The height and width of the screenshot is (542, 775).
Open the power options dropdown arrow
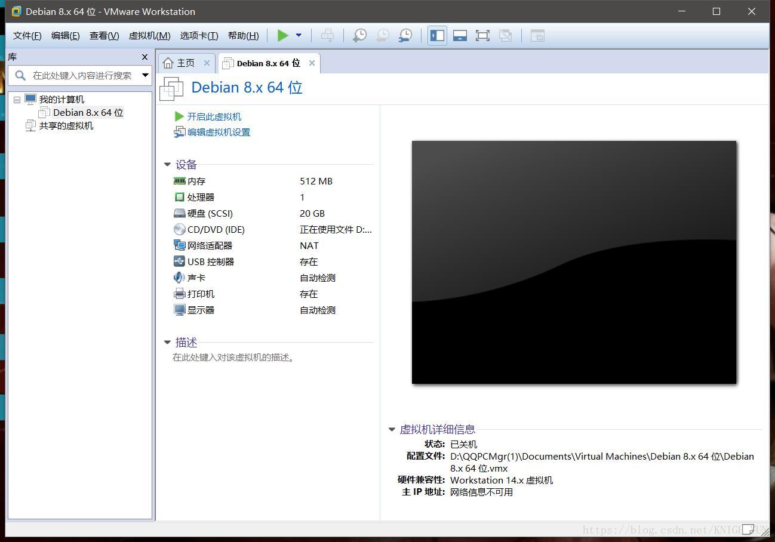click(299, 36)
